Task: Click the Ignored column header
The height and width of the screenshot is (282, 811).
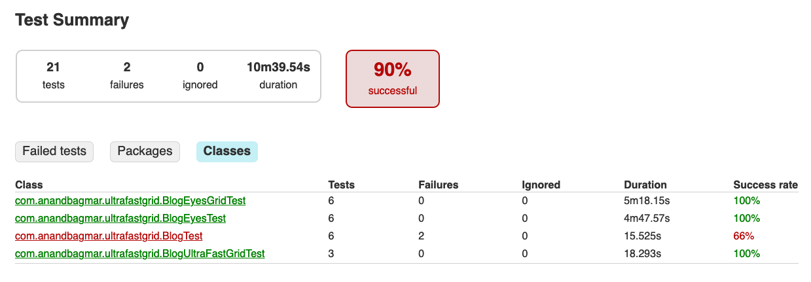Action: click(541, 185)
